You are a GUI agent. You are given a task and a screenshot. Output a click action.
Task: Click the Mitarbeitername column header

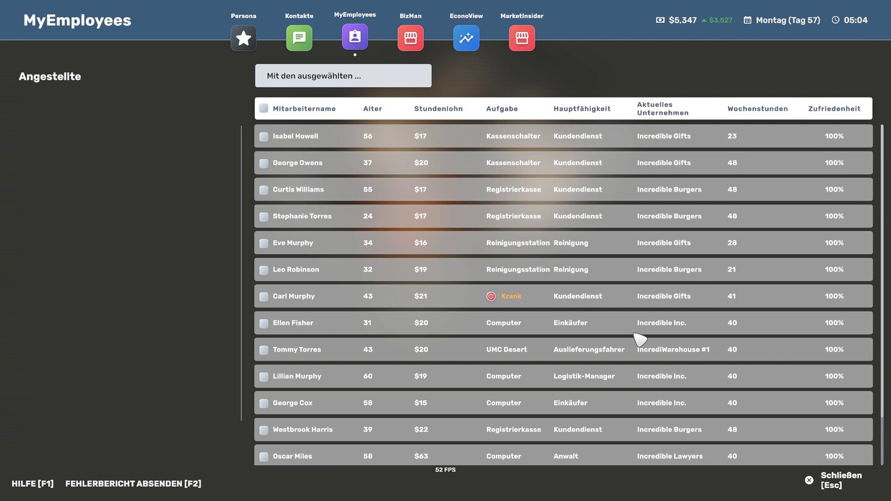coord(304,109)
